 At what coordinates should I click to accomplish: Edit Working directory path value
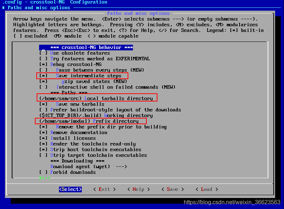click(96, 115)
